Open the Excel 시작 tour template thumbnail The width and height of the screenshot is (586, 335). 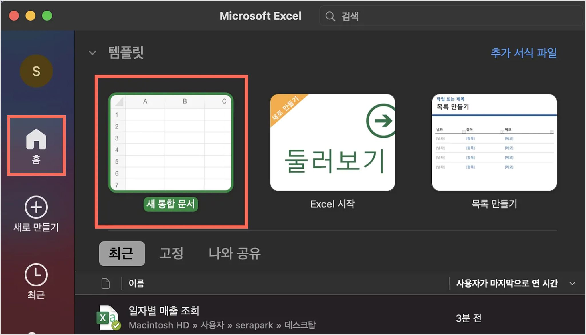coord(332,142)
